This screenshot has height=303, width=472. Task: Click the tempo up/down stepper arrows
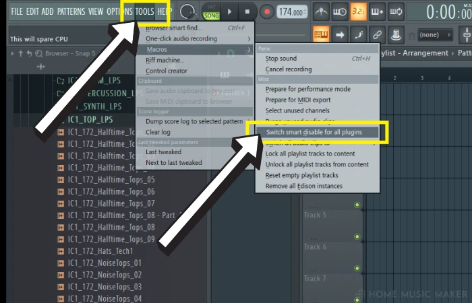coord(305,12)
